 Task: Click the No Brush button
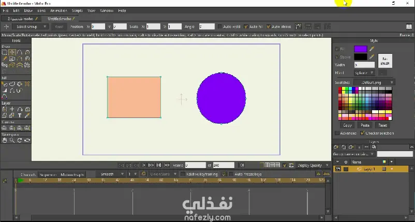[385, 61]
